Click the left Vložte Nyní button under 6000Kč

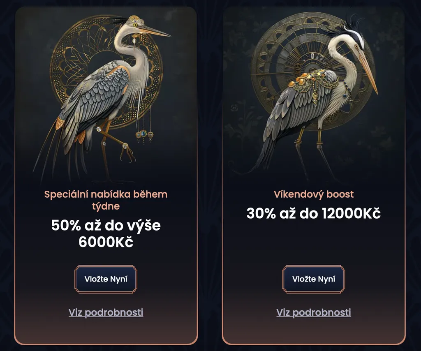pyautogui.click(x=106, y=279)
